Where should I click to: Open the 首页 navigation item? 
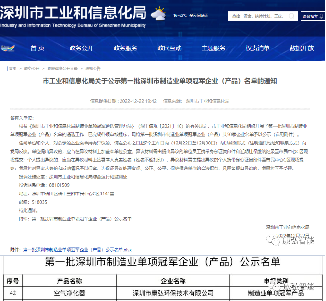37,48
